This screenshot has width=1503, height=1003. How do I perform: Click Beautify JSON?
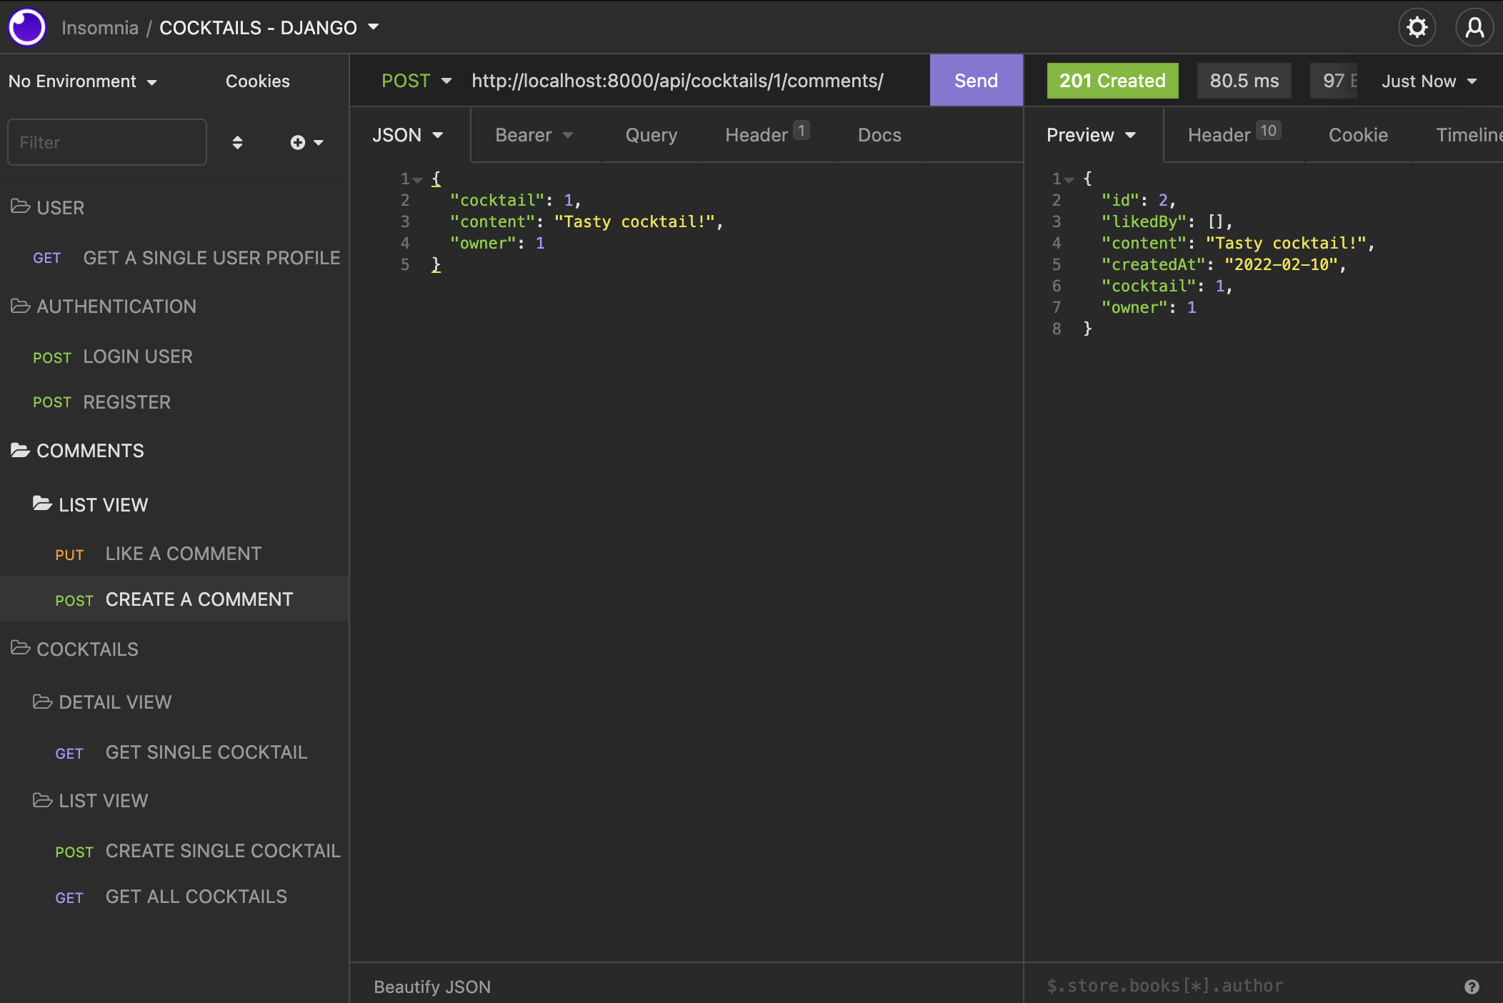coord(431,987)
